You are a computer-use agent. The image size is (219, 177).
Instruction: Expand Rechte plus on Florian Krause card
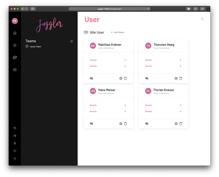point(180,111)
